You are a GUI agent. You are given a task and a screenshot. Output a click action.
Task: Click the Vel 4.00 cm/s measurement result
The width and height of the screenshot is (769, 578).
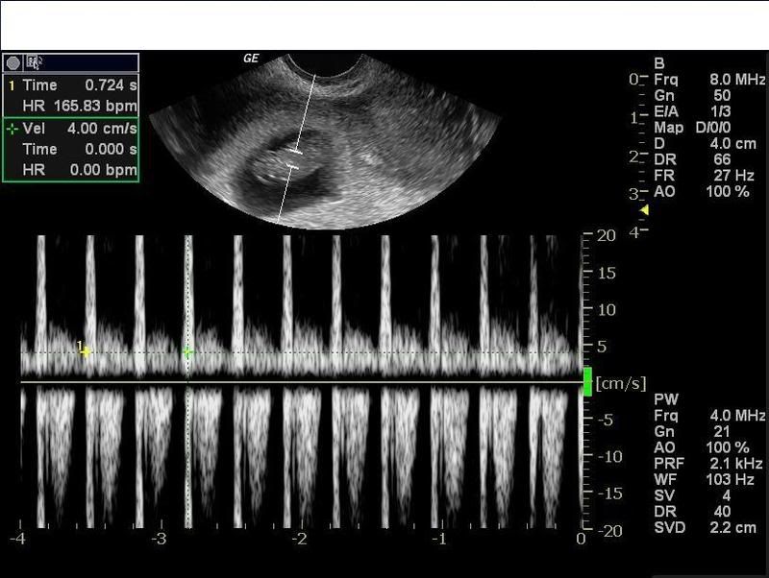88,128
